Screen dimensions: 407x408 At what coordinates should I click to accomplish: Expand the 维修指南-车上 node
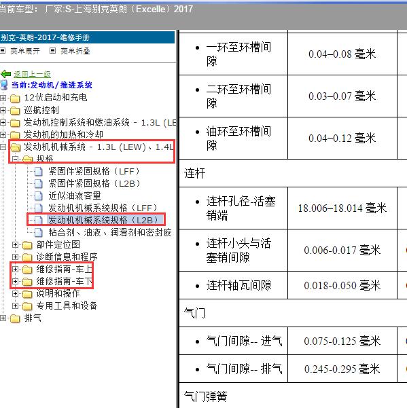16,270
